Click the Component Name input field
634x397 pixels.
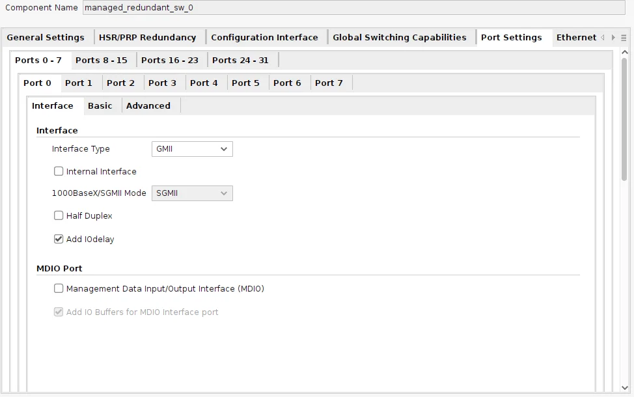[354, 8]
